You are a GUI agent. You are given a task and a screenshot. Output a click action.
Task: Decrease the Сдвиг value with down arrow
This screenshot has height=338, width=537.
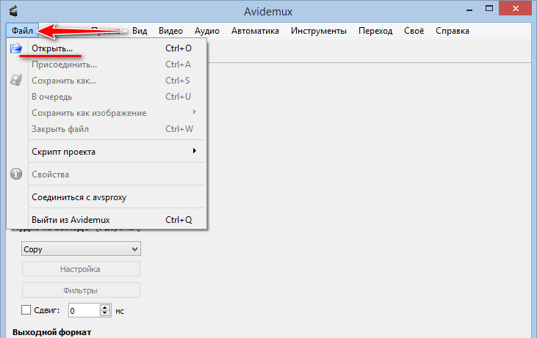(105, 313)
